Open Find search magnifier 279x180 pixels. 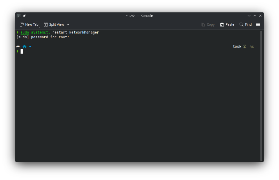[x=241, y=25]
